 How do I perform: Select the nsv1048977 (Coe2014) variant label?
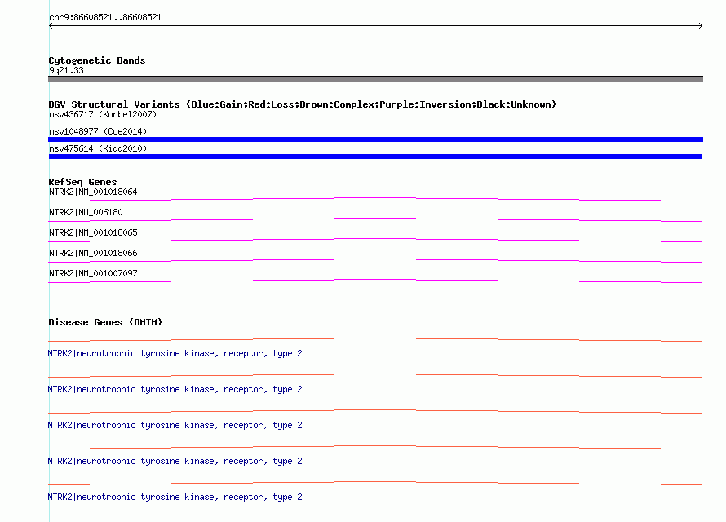pos(98,131)
